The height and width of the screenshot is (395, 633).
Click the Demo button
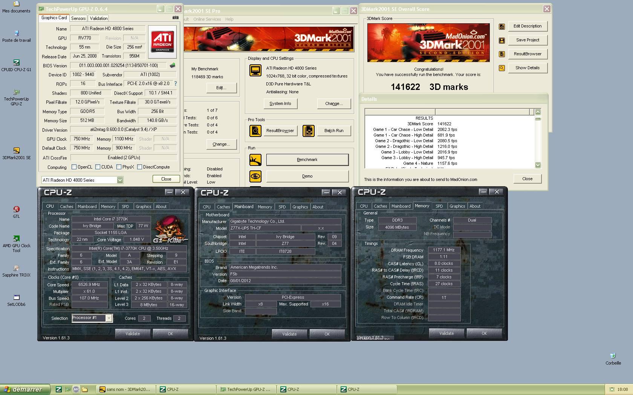(x=307, y=176)
